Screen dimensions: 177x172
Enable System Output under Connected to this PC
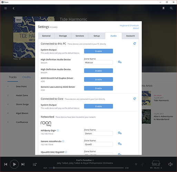point(98,51)
